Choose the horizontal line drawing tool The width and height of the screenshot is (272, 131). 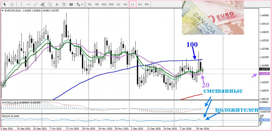28,4
